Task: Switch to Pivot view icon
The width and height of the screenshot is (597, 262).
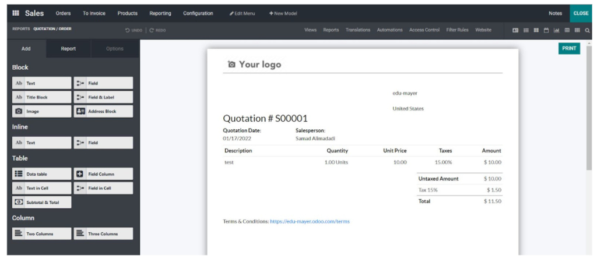Action: click(x=567, y=30)
